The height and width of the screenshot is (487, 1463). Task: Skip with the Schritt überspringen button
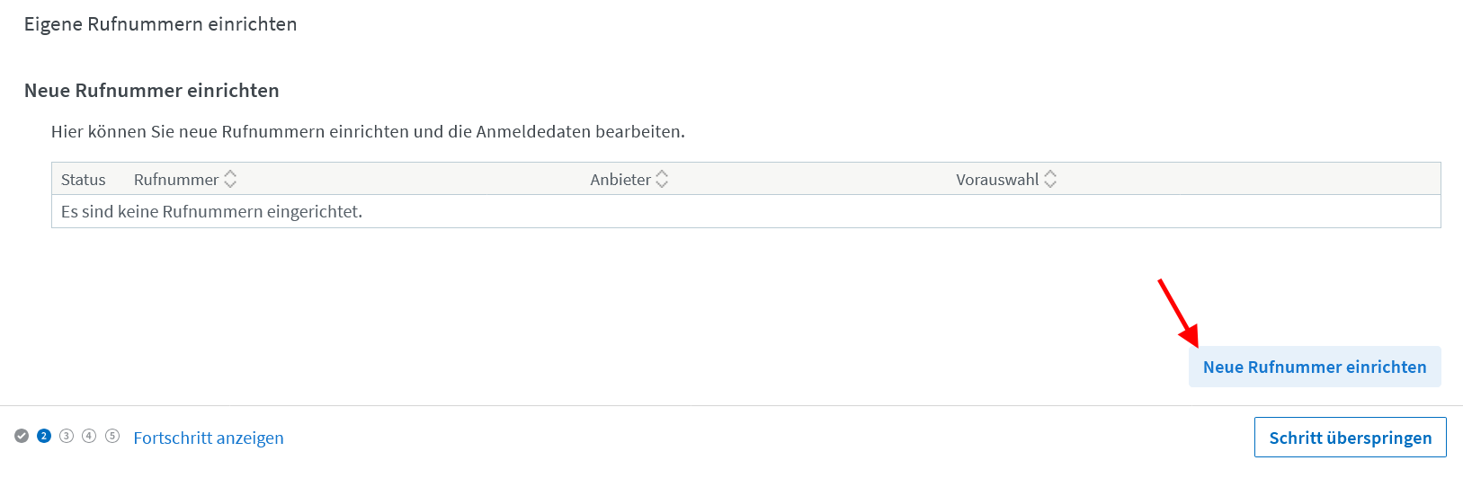pos(1351,438)
